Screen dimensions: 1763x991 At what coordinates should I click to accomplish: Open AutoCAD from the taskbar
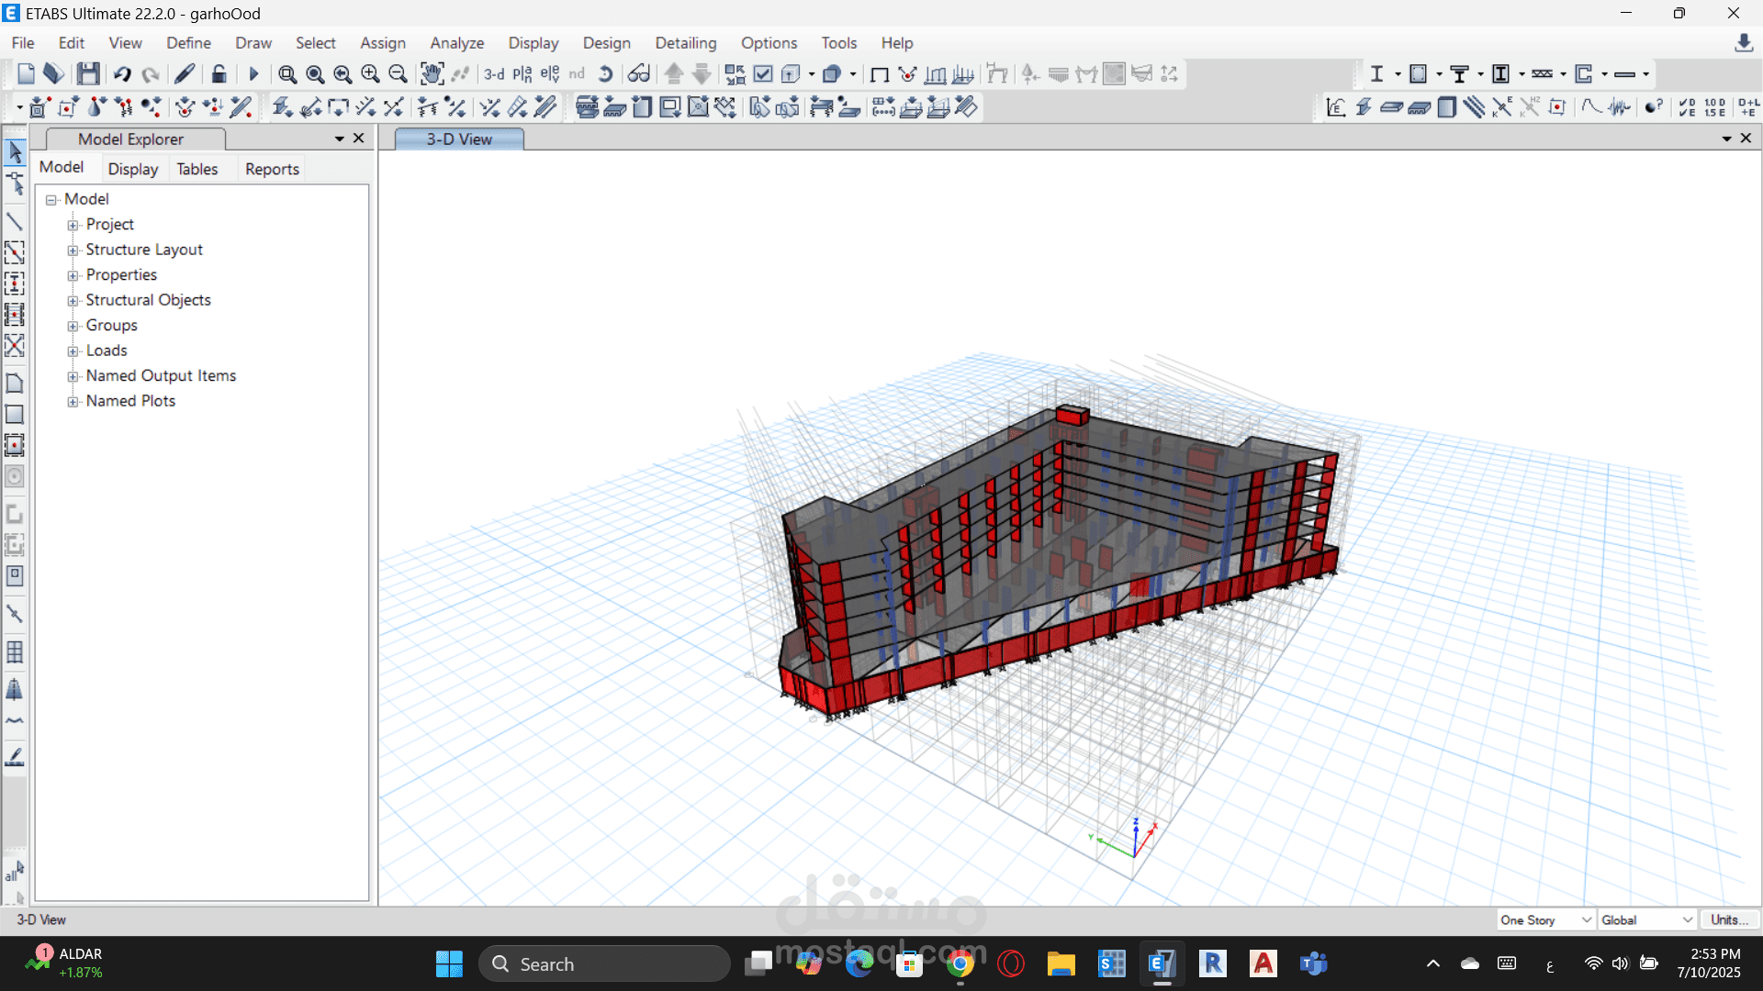(x=1263, y=963)
